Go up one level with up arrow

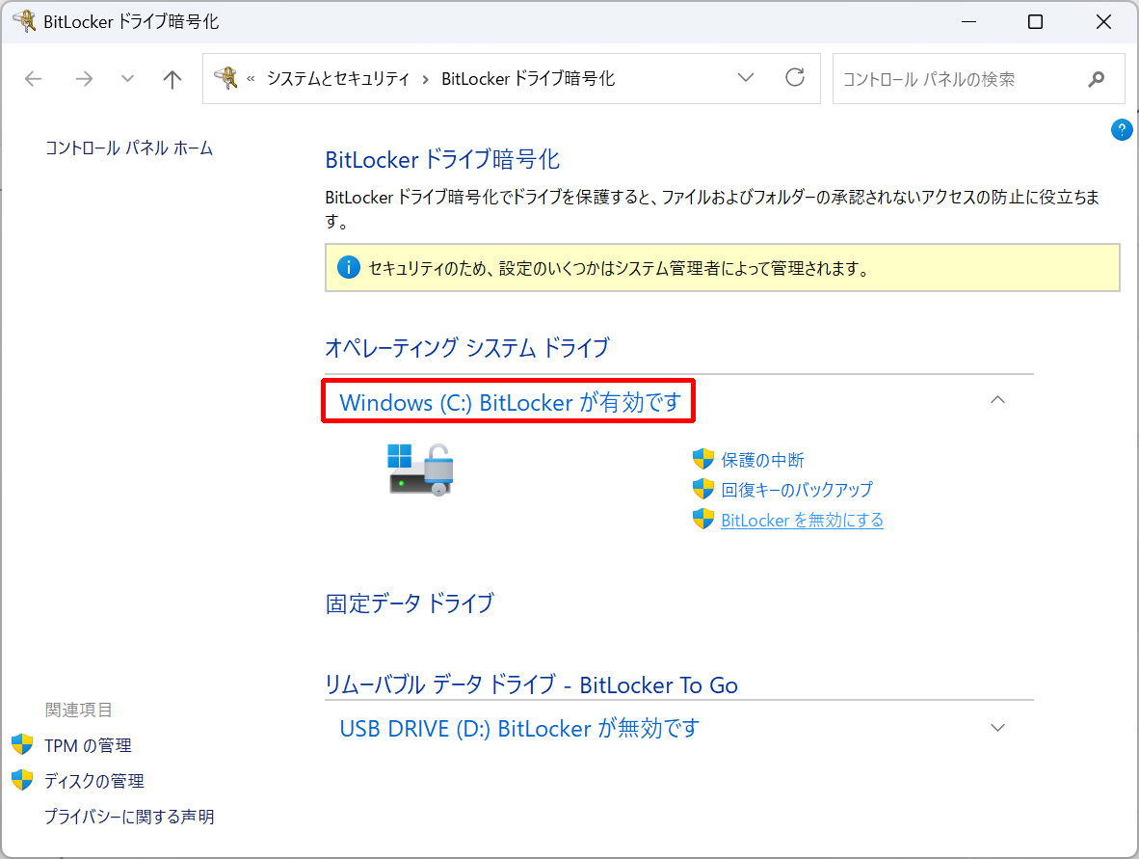tap(172, 78)
